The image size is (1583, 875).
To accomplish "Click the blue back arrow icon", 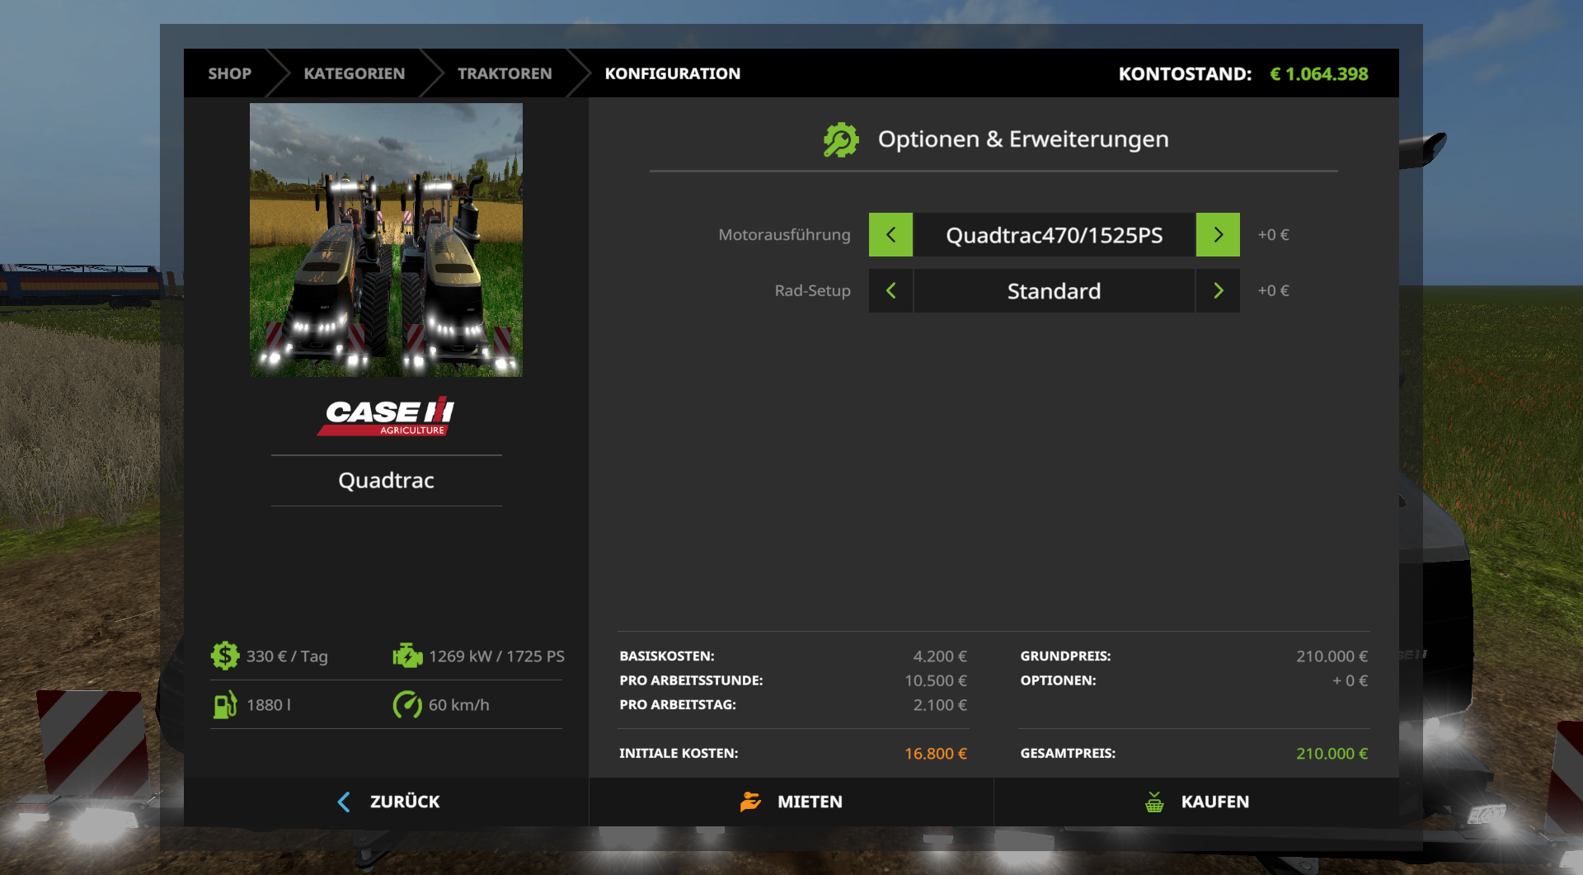I will pos(344,802).
